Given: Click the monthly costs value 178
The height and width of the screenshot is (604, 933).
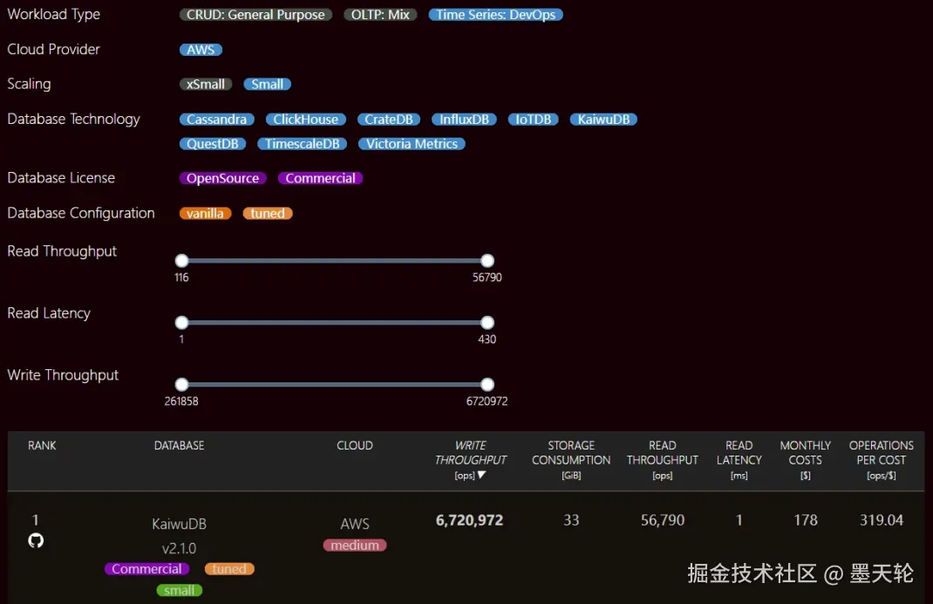Looking at the screenshot, I should click(x=806, y=520).
